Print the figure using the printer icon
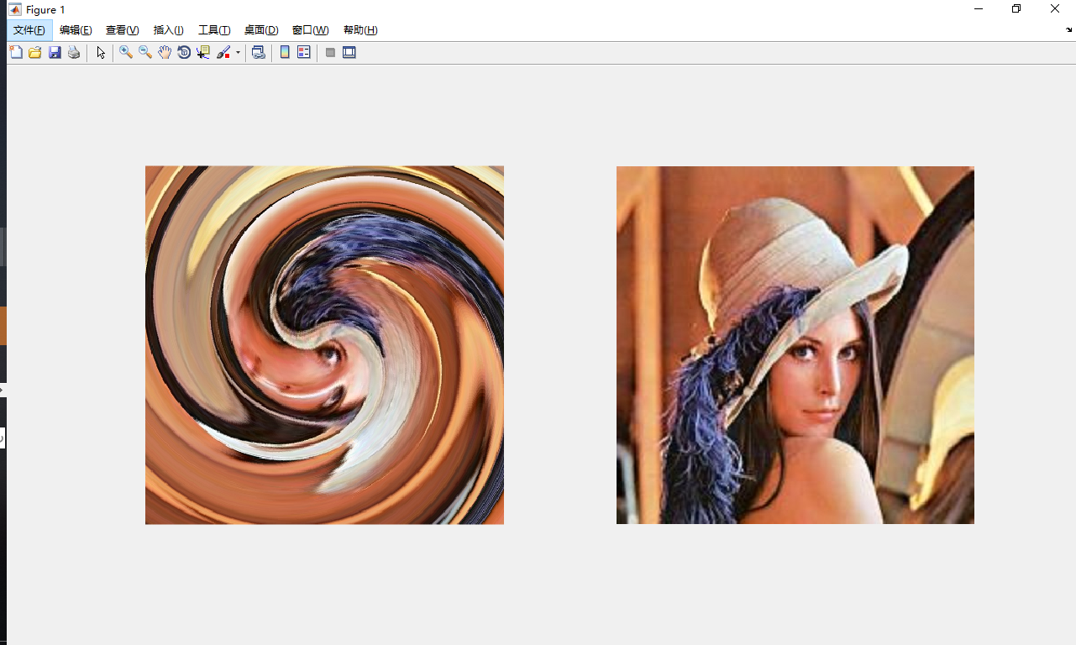The width and height of the screenshot is (1076, 645). (74, 52)
